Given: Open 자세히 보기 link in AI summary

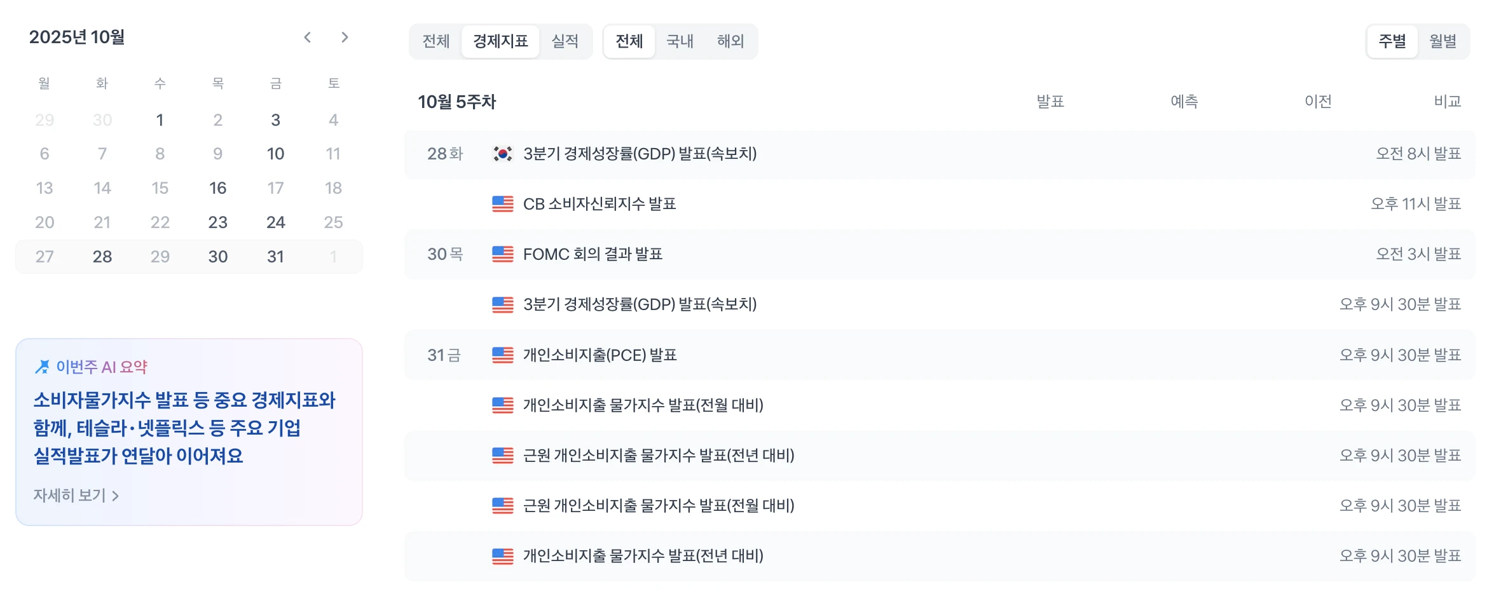Looking at the screenshot, I should 70,496.
